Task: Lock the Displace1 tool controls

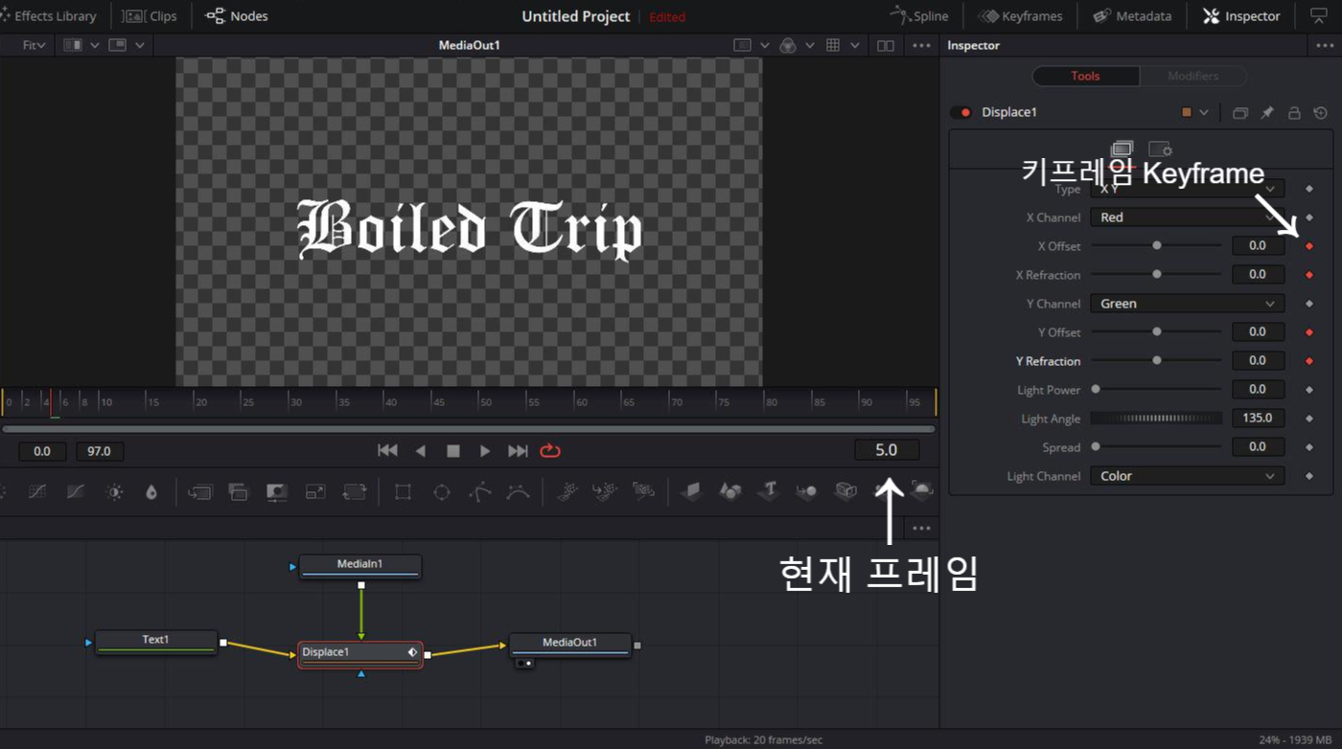Action: point(1294,113)
